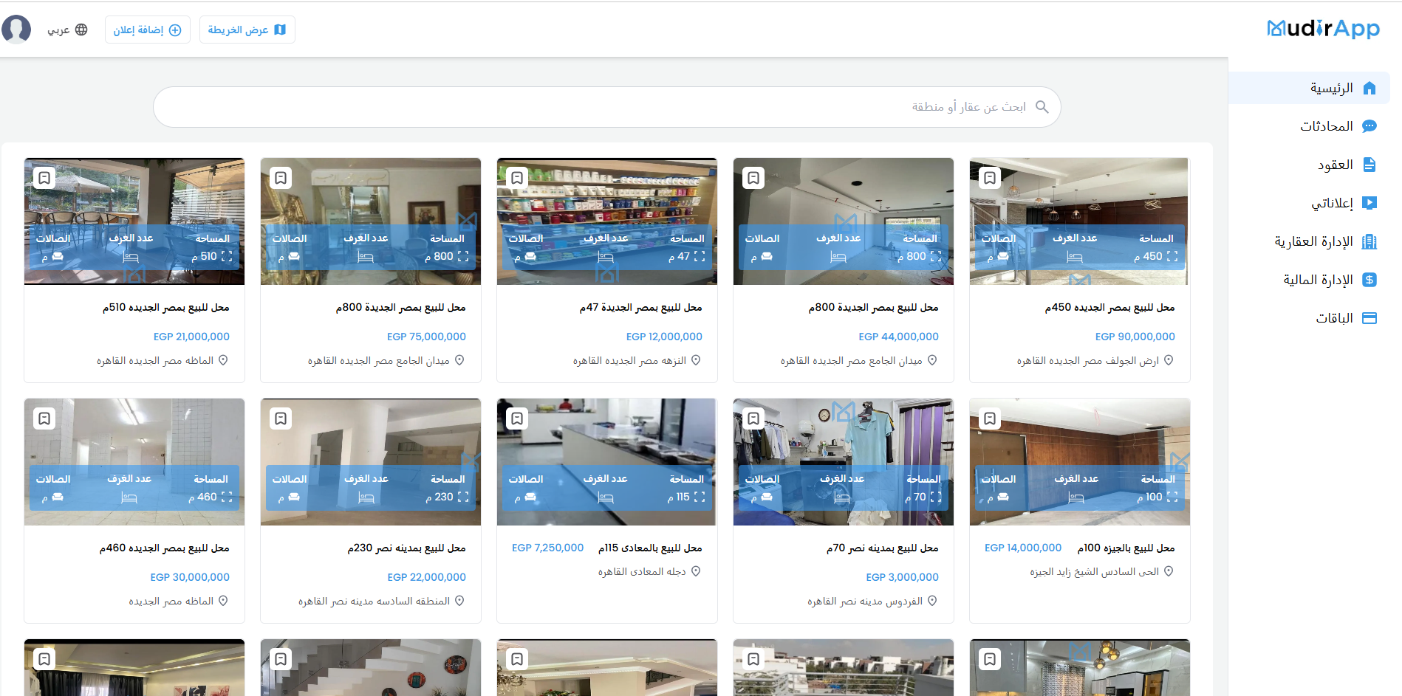Click the play icon beside إعلاناتي

click(x=1369, y=203)
